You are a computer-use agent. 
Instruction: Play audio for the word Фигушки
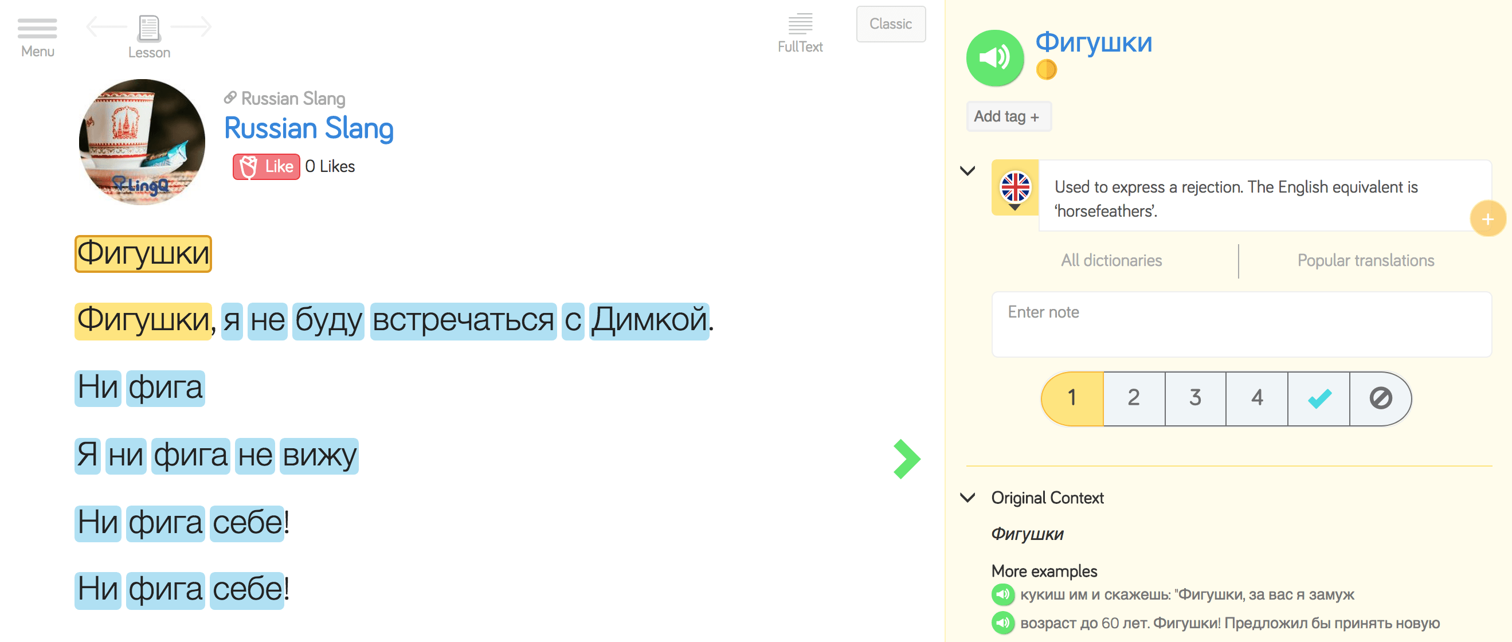pos(994,57)
